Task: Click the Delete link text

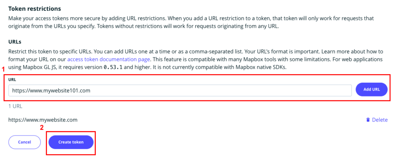Action: 380,120
